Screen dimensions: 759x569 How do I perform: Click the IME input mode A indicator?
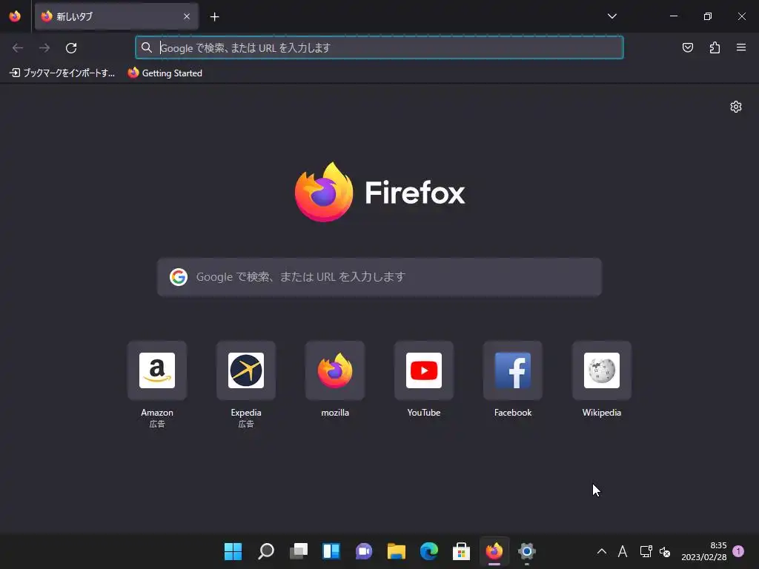[623, 551]
